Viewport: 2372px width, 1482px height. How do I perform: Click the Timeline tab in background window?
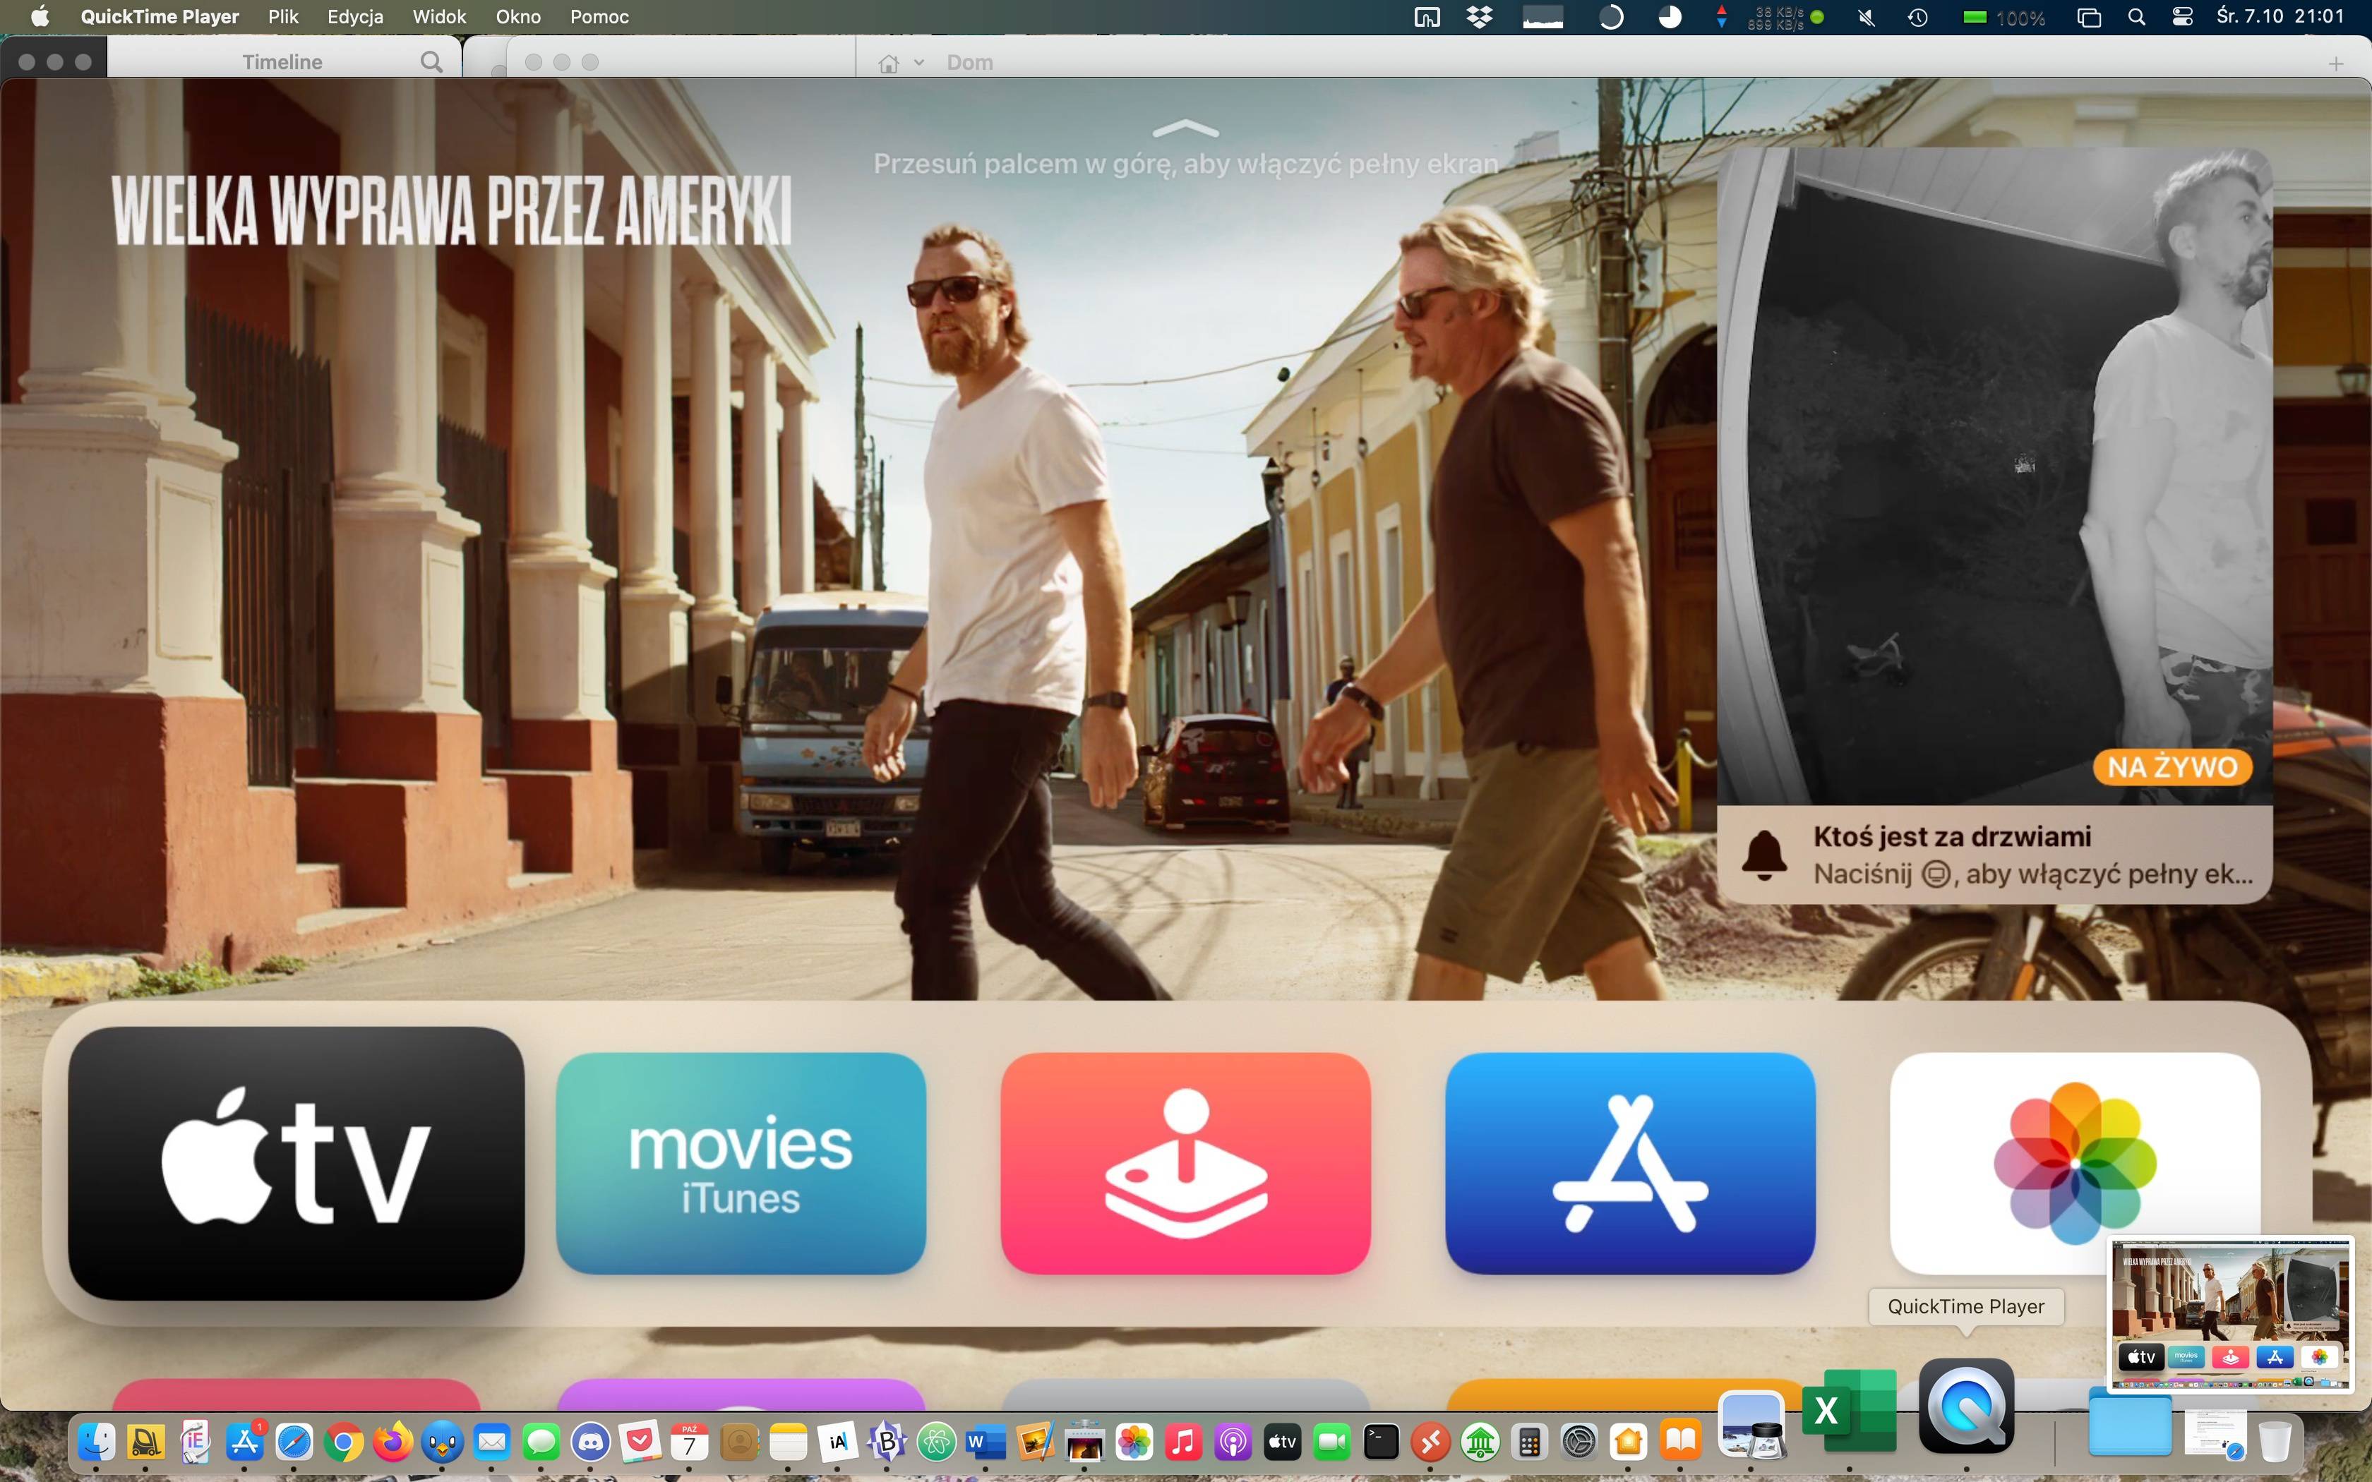coord(282,62)
